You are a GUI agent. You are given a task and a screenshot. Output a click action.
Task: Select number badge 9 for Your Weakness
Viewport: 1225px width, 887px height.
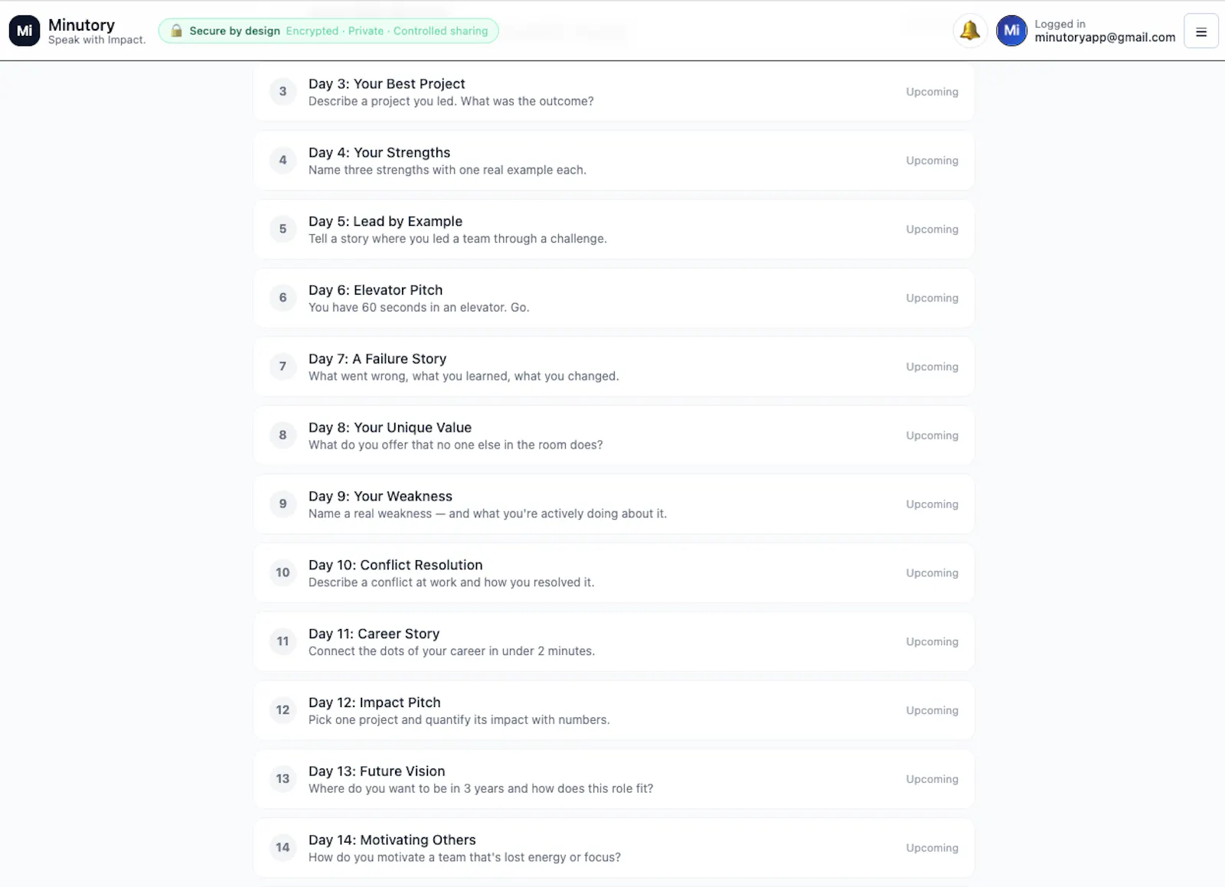(x=283, y=504)
